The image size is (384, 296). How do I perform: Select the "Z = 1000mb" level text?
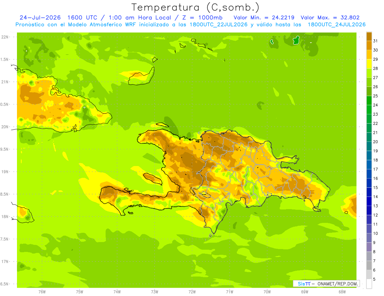(202, 18)
